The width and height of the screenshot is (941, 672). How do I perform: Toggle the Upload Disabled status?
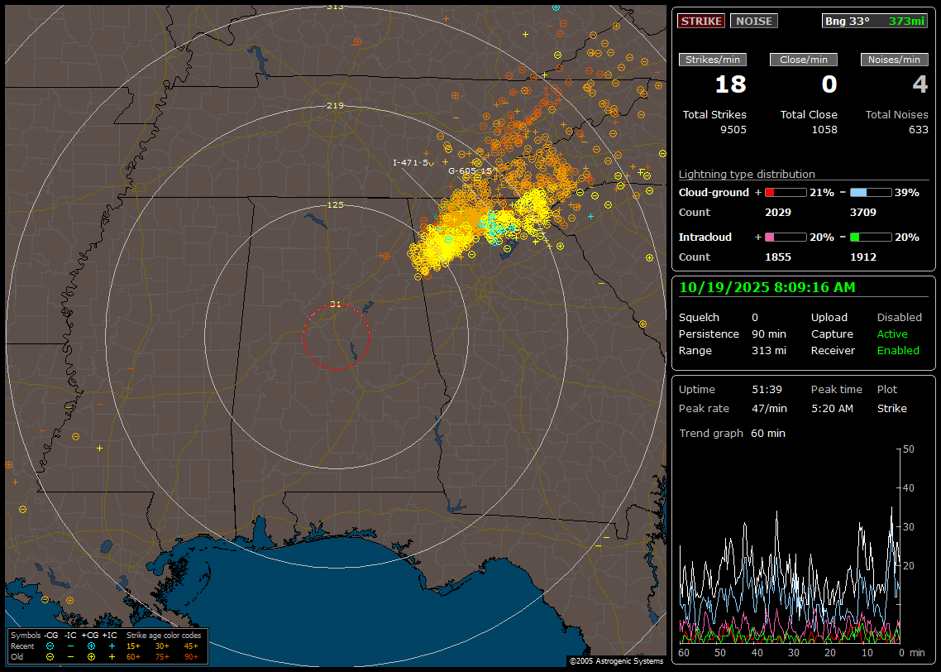pos(899,317)
